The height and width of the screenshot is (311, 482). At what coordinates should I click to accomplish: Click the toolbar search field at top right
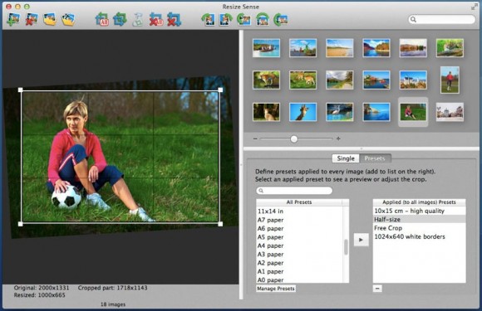pyautogui.click(x=441, y=19)
